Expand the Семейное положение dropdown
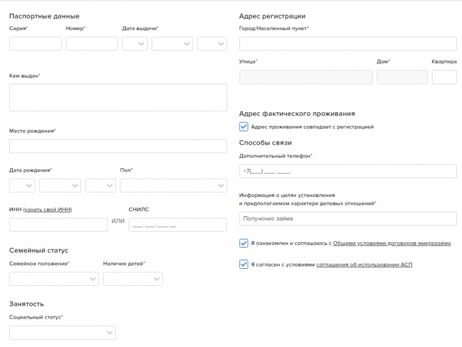This screenshot has height=347, width=462. 54,279
